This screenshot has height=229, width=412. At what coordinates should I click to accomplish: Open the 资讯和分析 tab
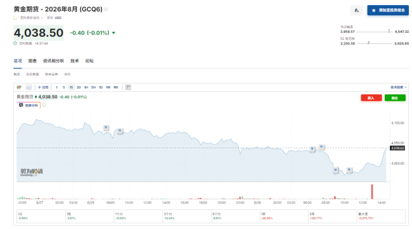(54, 61)
